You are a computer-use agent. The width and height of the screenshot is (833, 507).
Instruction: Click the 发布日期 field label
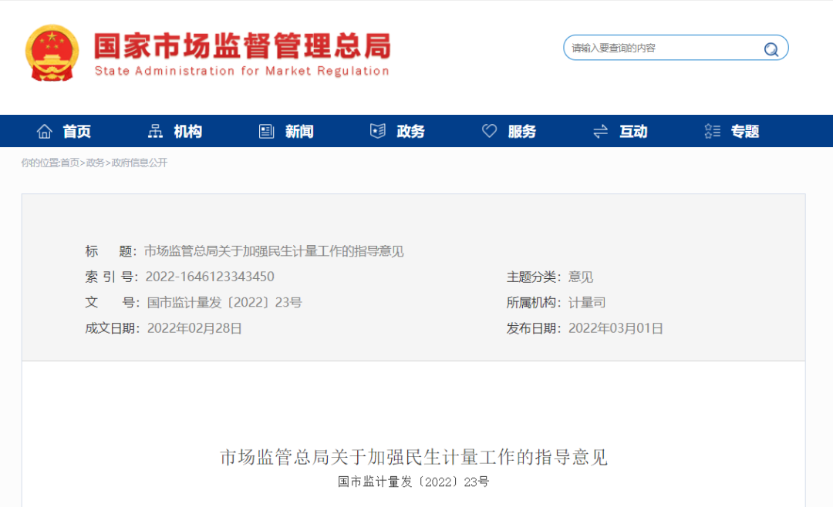(x=534, y=328)
